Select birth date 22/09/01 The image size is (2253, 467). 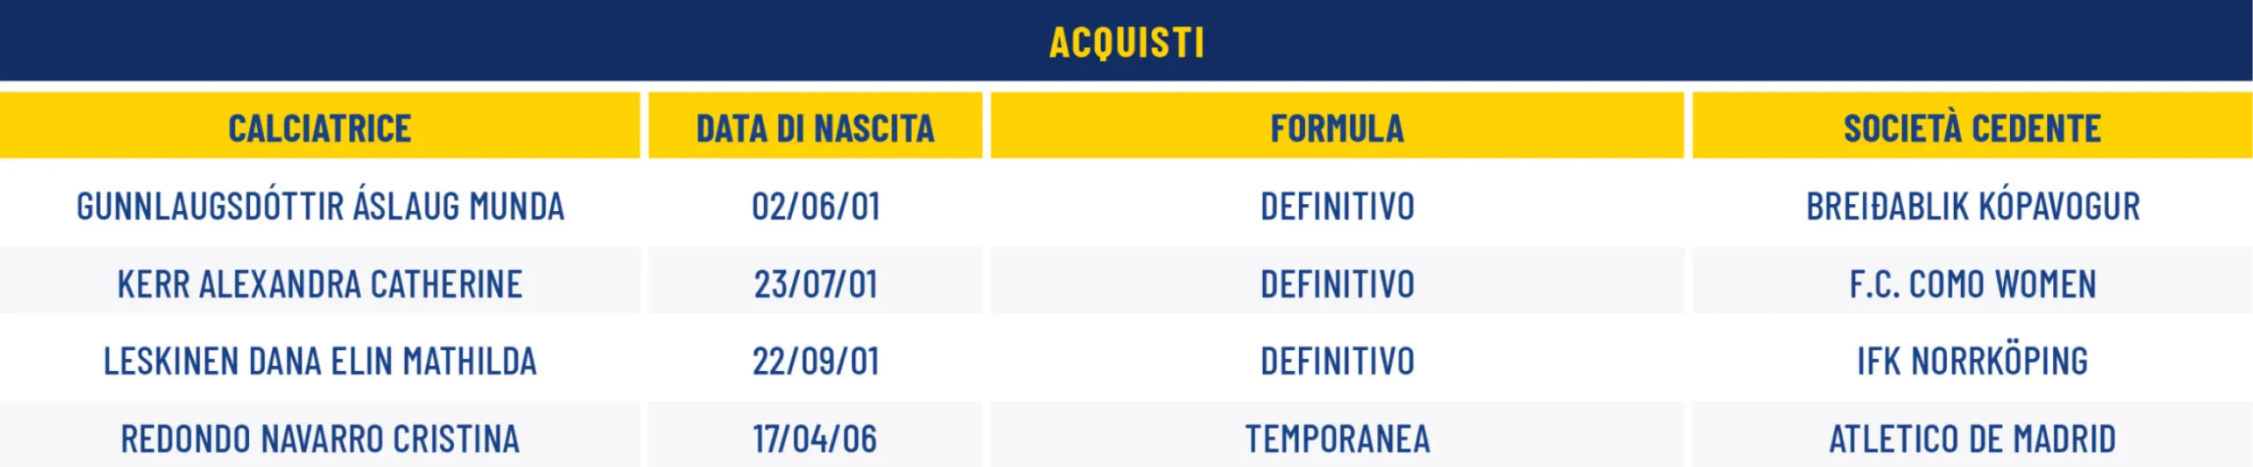[815, 361]
